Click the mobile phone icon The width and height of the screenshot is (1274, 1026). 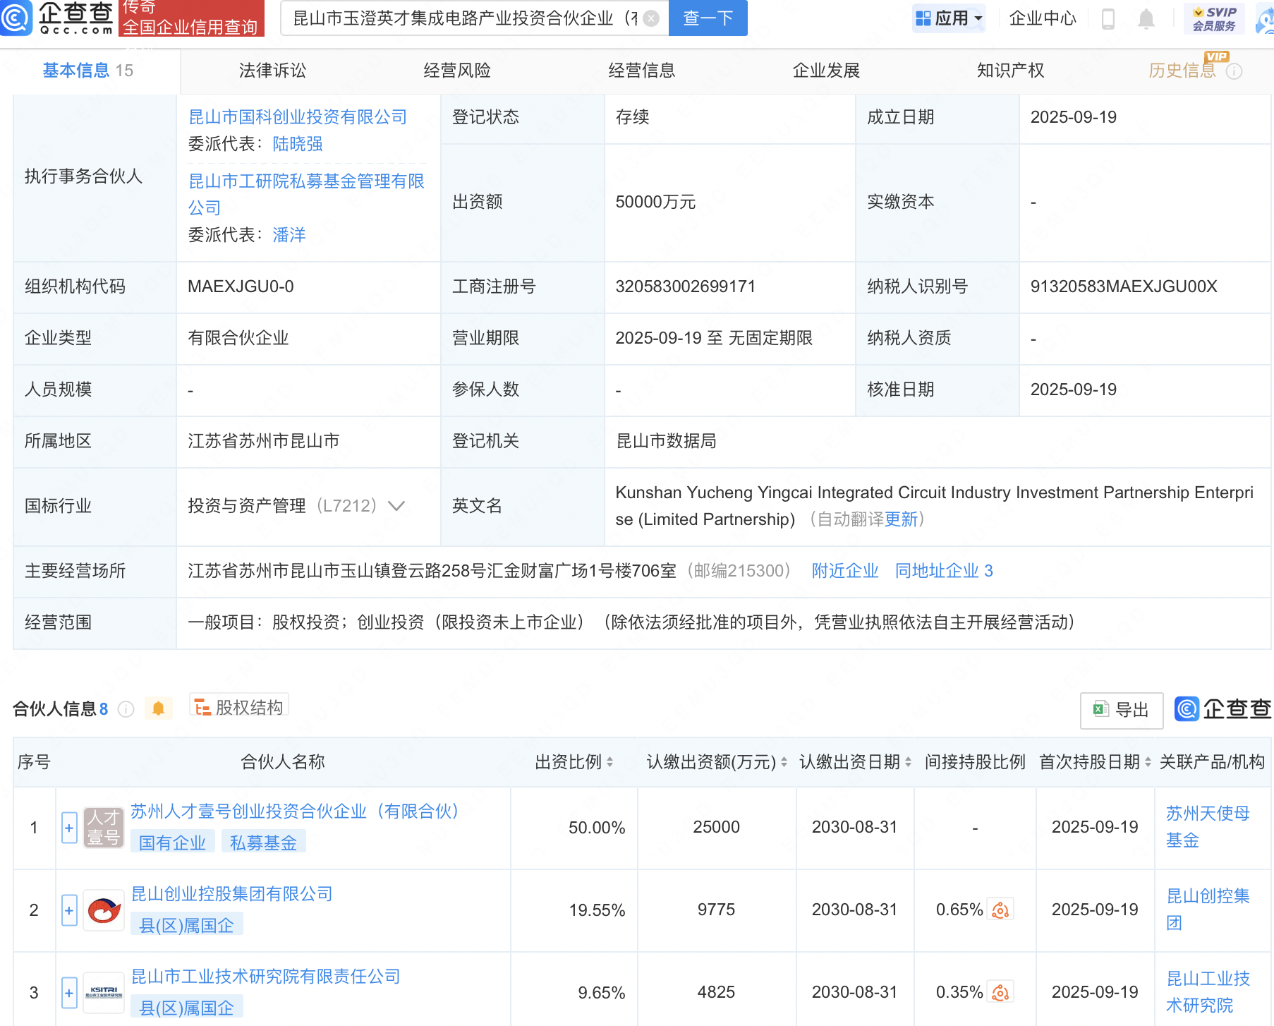(1108, 19)
